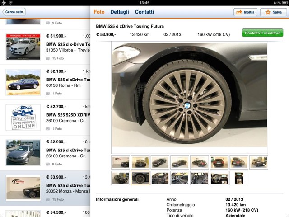Screen dimensions: 289x217
Task: View the steering wheel interior thumbnail
Action: [219, 178]
